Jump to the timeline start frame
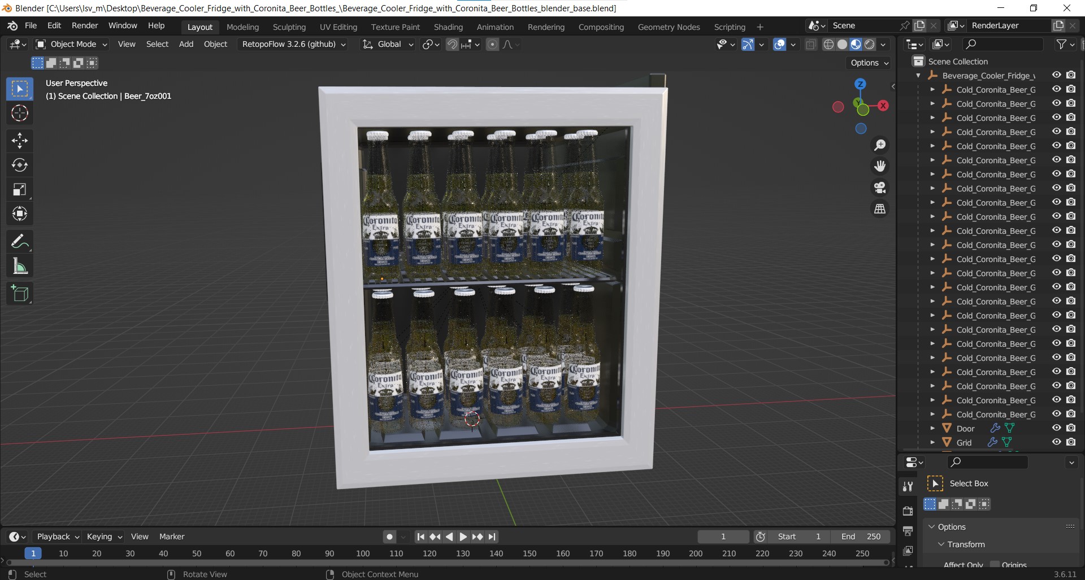This screenshot has width=1085, height=580. click(x=420, y=537)
